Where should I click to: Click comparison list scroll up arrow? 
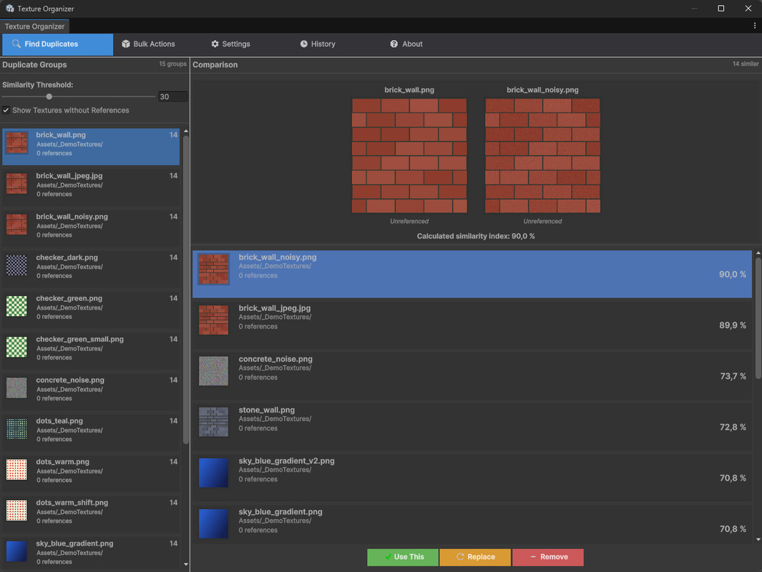[758, 253]
